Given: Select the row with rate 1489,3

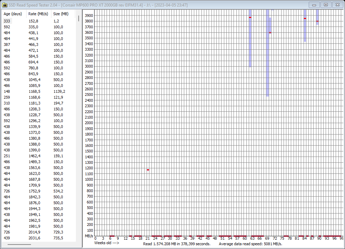Looking at the screenshot, I should click(39, 162).
